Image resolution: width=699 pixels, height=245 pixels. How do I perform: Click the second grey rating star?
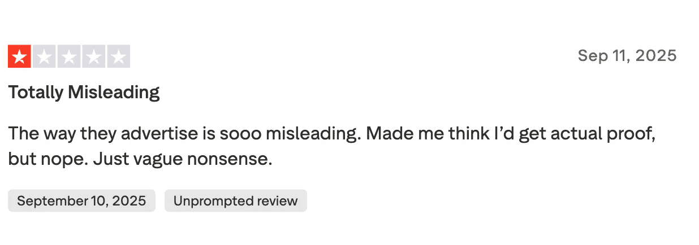coord(44,56)
